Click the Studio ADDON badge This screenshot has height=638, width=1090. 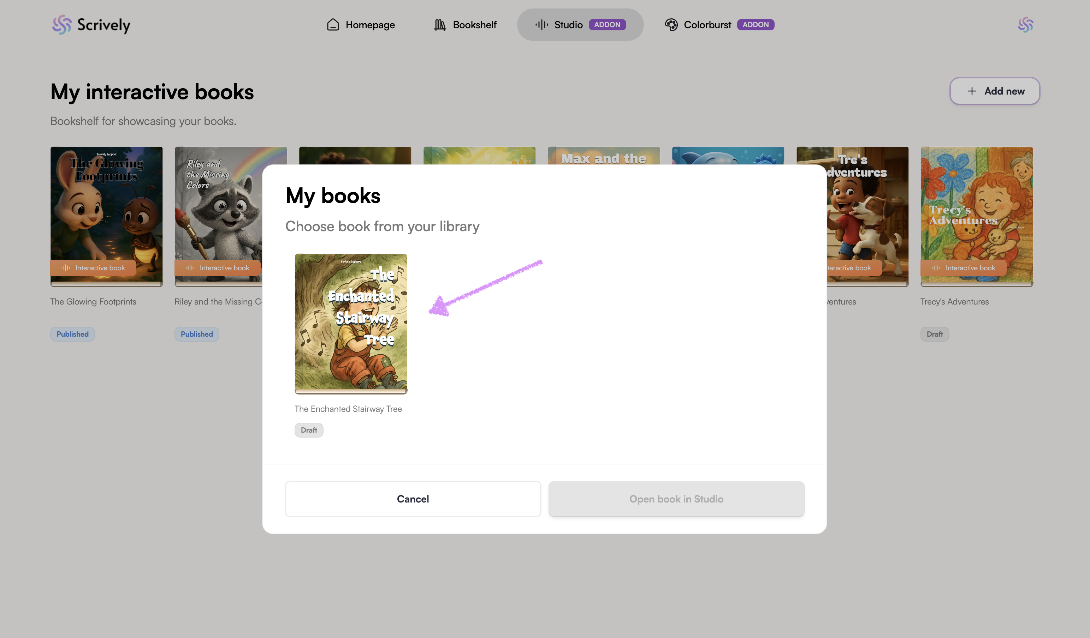coord(607,25)
